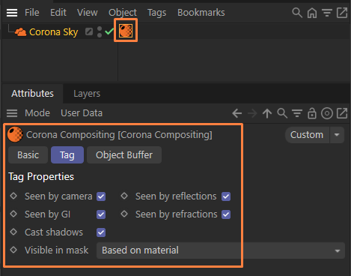Open the Object menu
This screenshot has height=276, width=351.
tap(123, 13)
